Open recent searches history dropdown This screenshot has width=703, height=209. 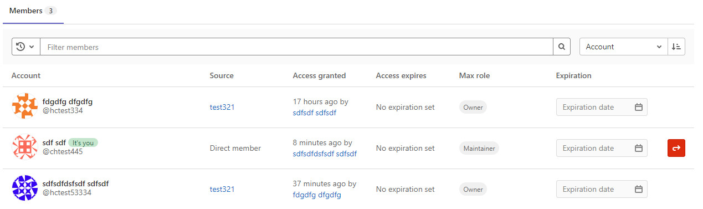(25, 47)
